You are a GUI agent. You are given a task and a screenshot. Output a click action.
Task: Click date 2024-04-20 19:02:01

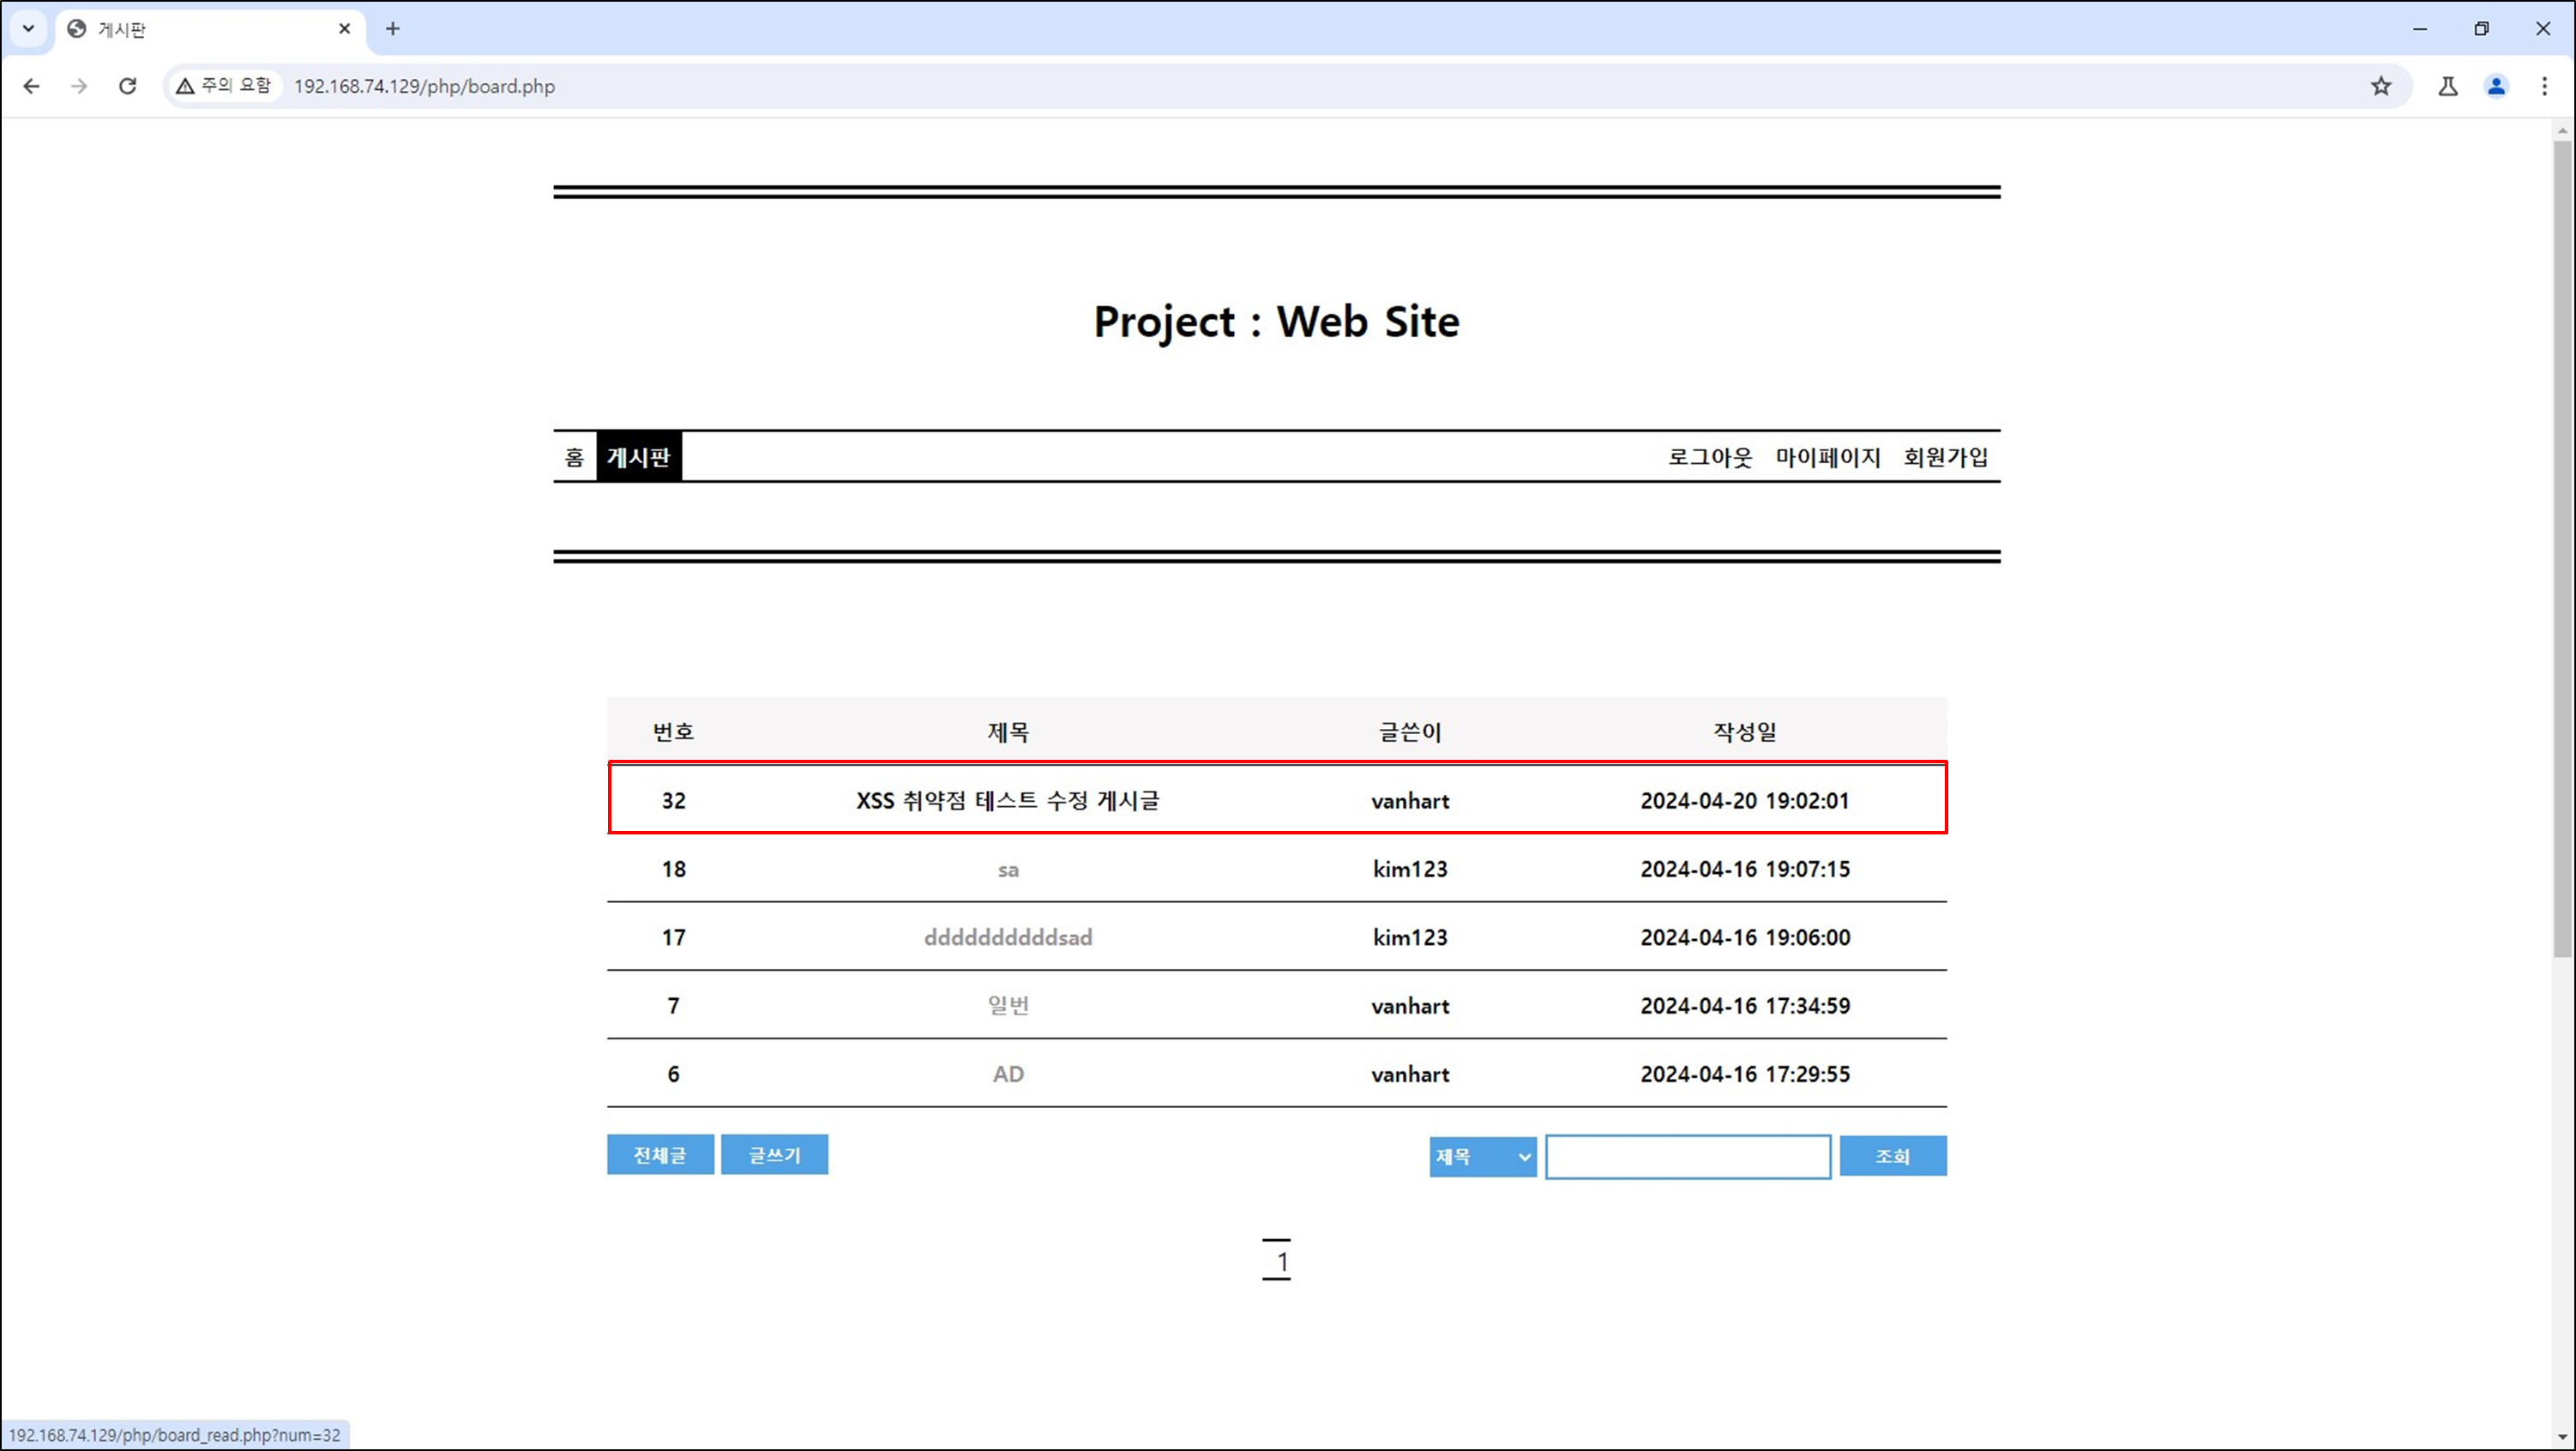1745,801
